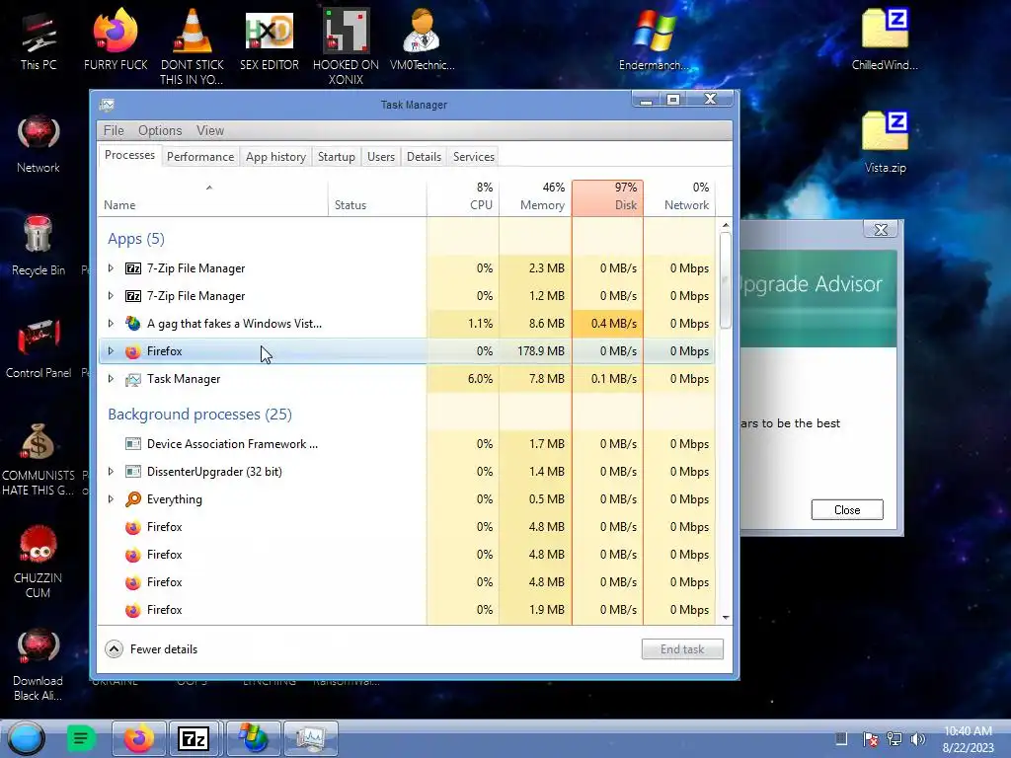Click the process list scrollbar thumb
Screen dimensions: 1011x758
[726, 280]
